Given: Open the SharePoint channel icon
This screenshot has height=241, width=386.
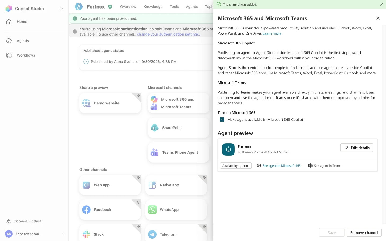Looking at the screenshot, I should [x=155, y=128].
